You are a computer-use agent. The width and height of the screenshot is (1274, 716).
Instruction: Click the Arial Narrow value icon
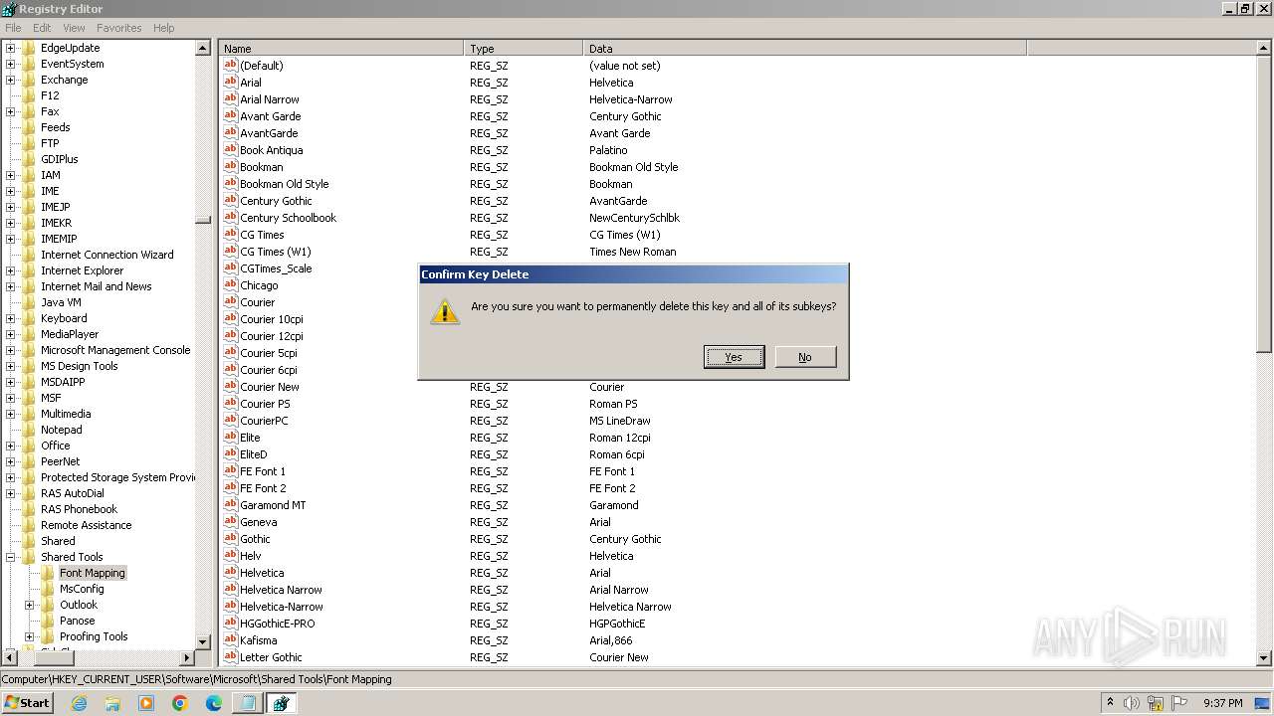230,99
